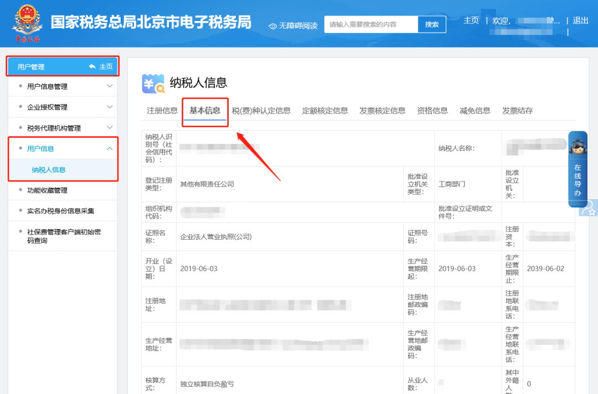The height and width of the screenshot is (394, 598).
Task: Click 企业法人营业执照(公司) value
Action: 216,237
